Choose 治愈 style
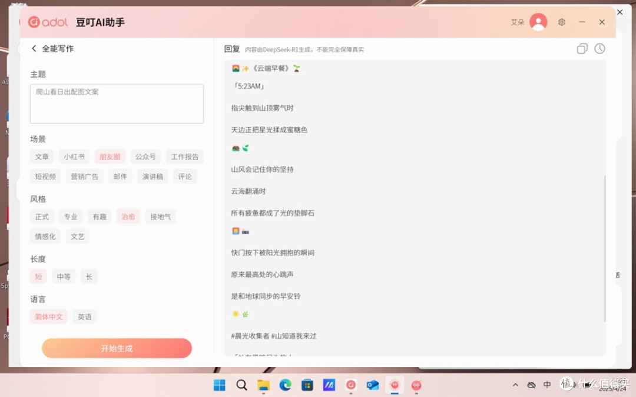Viewport: 636px width, 397px height. tap(128, 216)
